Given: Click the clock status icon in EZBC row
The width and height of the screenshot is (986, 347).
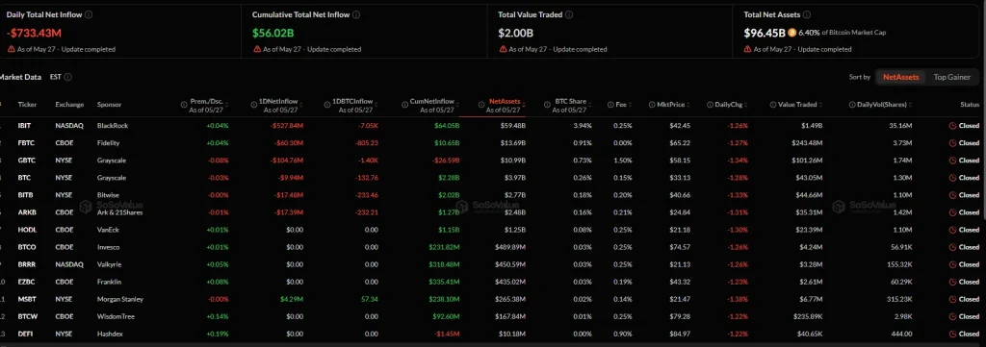Looking at the screenshot, I should click(x=952, y=282).
